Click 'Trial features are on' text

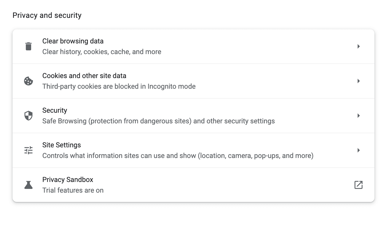click(x=73, y=190)
